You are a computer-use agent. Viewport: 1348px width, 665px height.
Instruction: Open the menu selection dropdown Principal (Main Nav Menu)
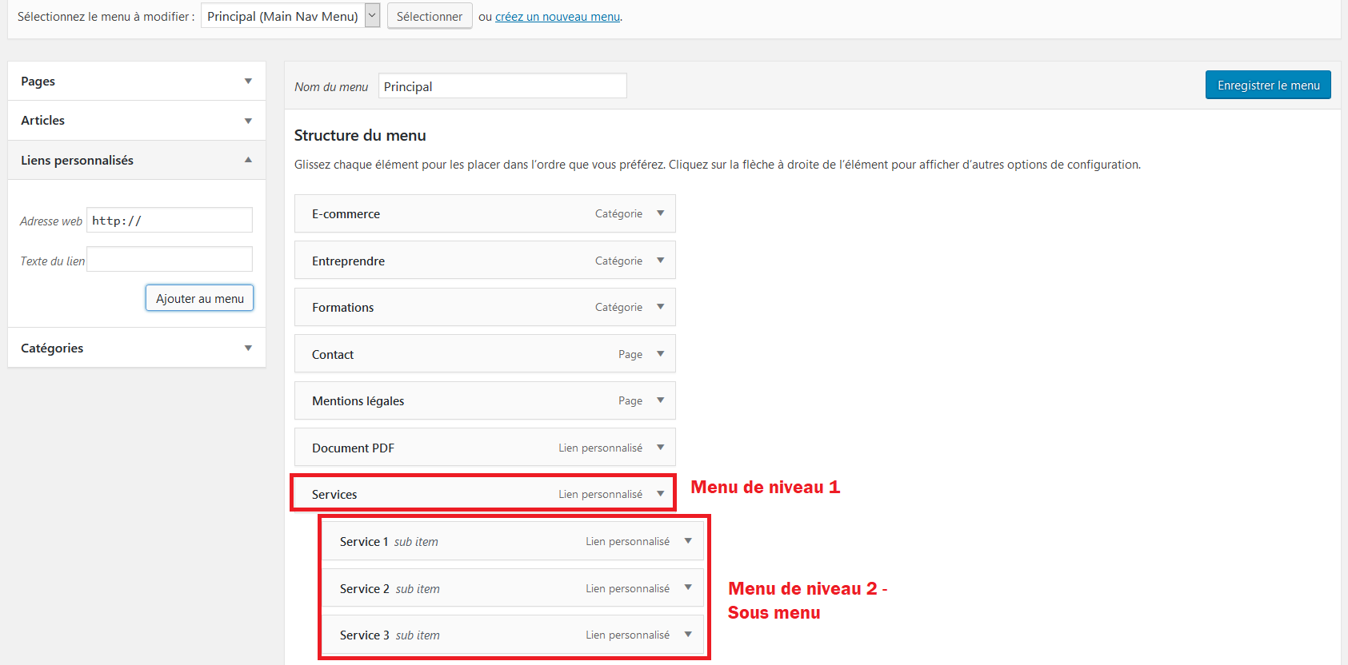290,16
